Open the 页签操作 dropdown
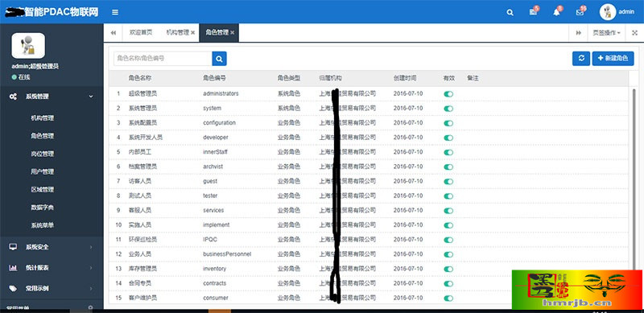 (x=606, y=33)
